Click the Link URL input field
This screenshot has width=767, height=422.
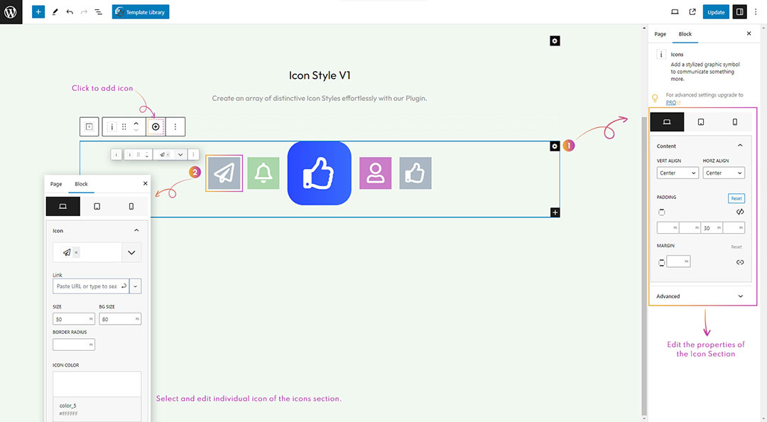coord(86,286)
